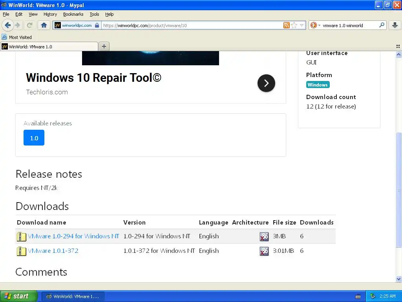Click the padlock security icon
This screenshot has width=402, height=302.
97,25
